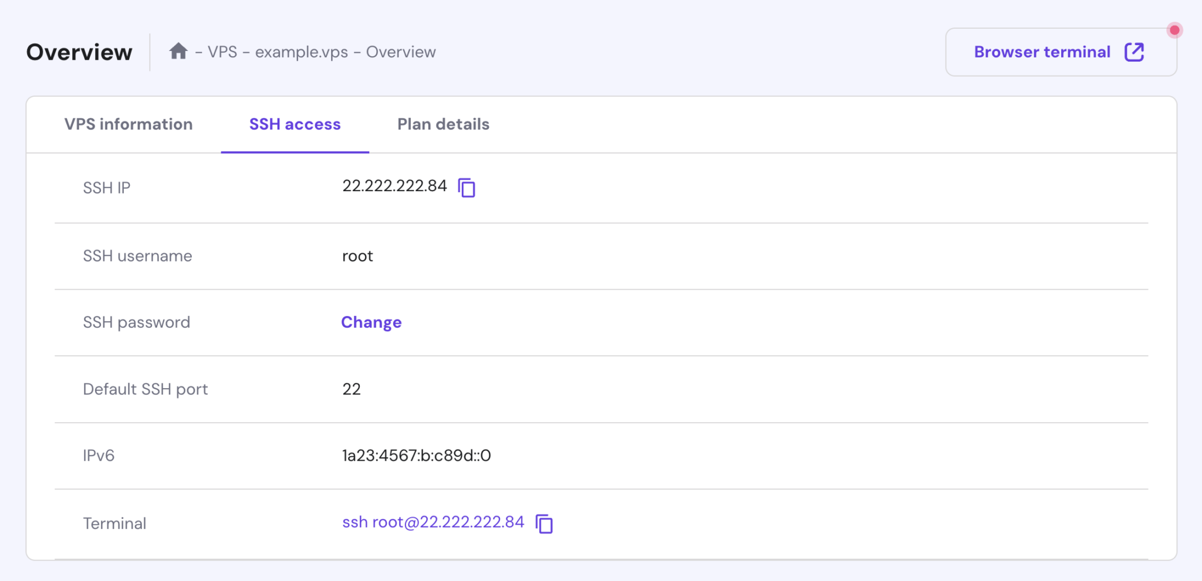This screenshot has width=1202, height=581.
Task: Copy the SSH IP address
Action: 467,188
